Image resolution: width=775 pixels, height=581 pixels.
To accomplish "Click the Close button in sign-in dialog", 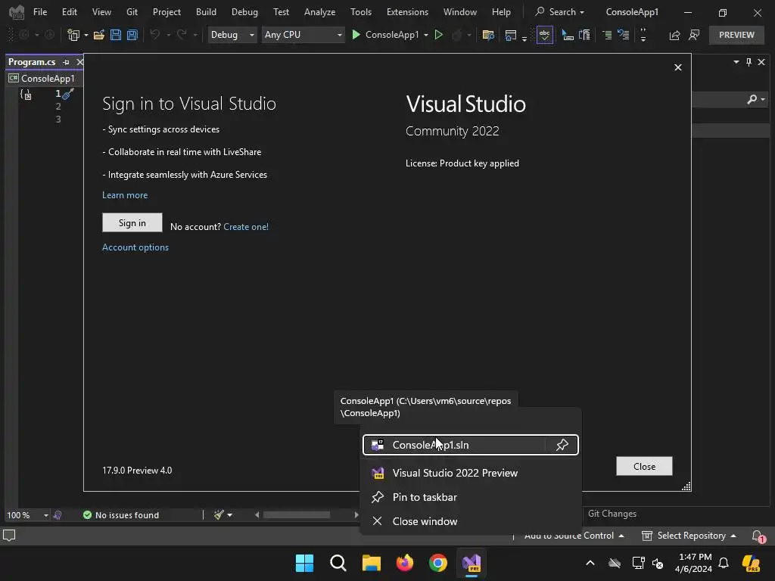I will tap(644, 466).
